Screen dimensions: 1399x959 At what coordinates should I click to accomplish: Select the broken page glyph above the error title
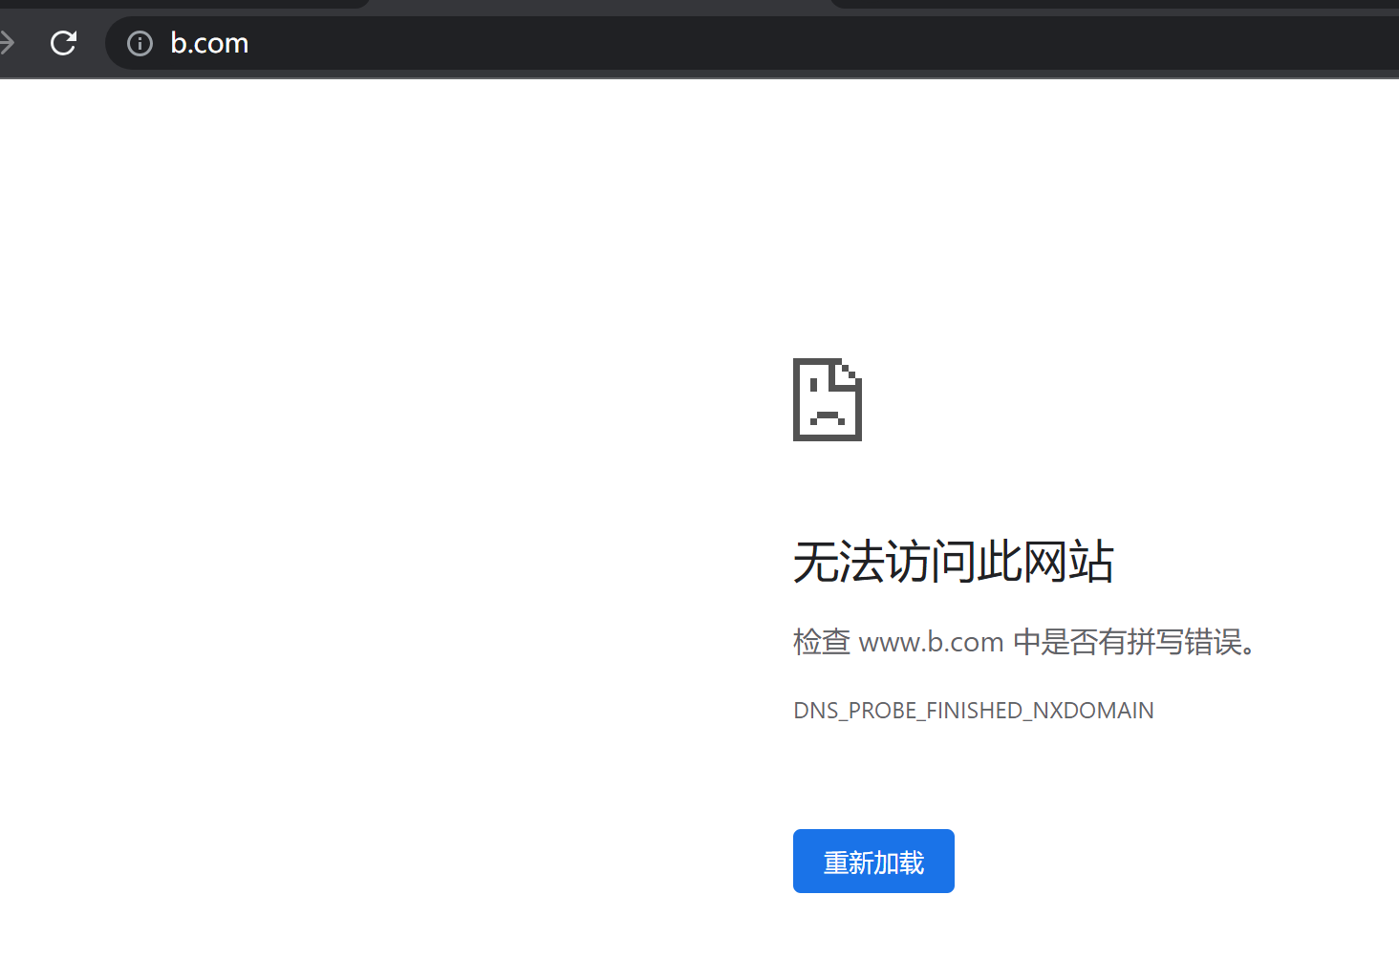point(827,399)
